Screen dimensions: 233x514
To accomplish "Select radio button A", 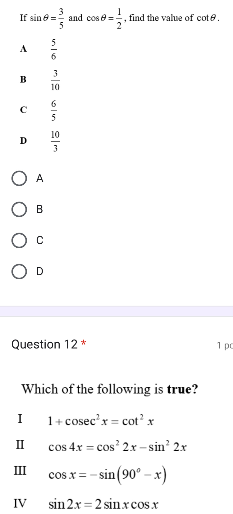I will pyautogui.click(x=19, y=178).
